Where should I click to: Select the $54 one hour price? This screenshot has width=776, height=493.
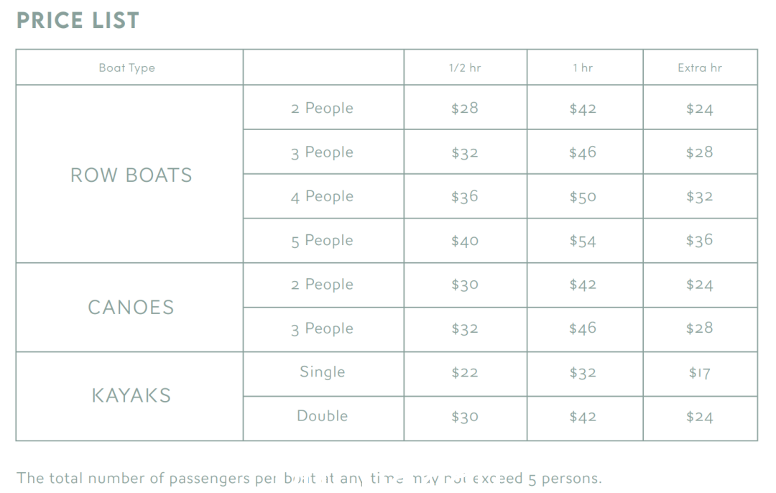[583, 241]
